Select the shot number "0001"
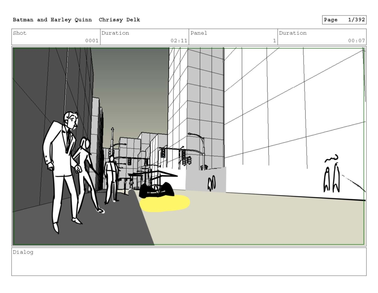 tap(92, 41)
